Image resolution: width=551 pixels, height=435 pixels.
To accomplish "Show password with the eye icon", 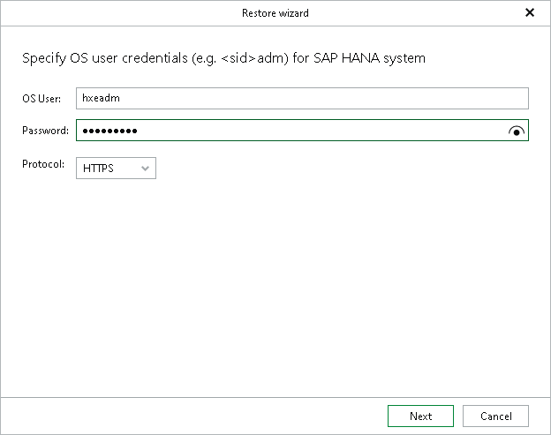I will coord(517,131).
